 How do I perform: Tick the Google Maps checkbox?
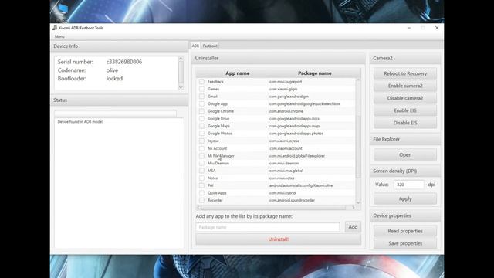tap(201, 126)
